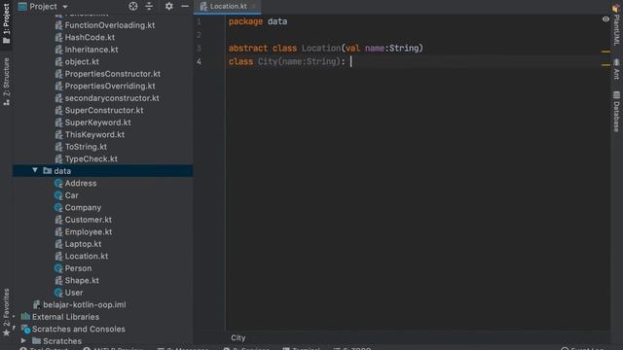Open the Structure side tool window
Screen dimensions: 623x350
click(6, 82)
